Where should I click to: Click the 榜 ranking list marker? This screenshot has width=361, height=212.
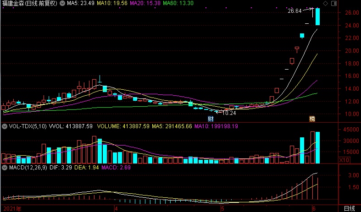pyautogui.click(x=312, y=119)
